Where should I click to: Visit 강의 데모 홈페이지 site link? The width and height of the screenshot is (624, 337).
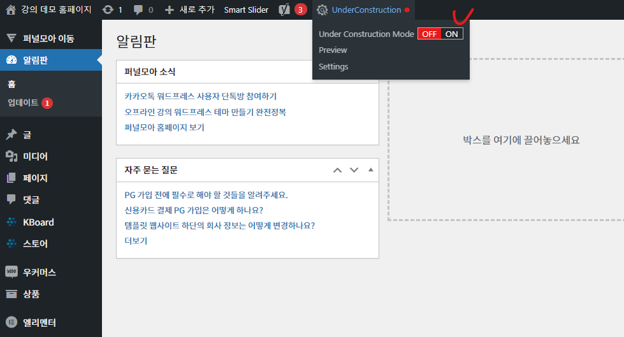[x=56, y=10]
